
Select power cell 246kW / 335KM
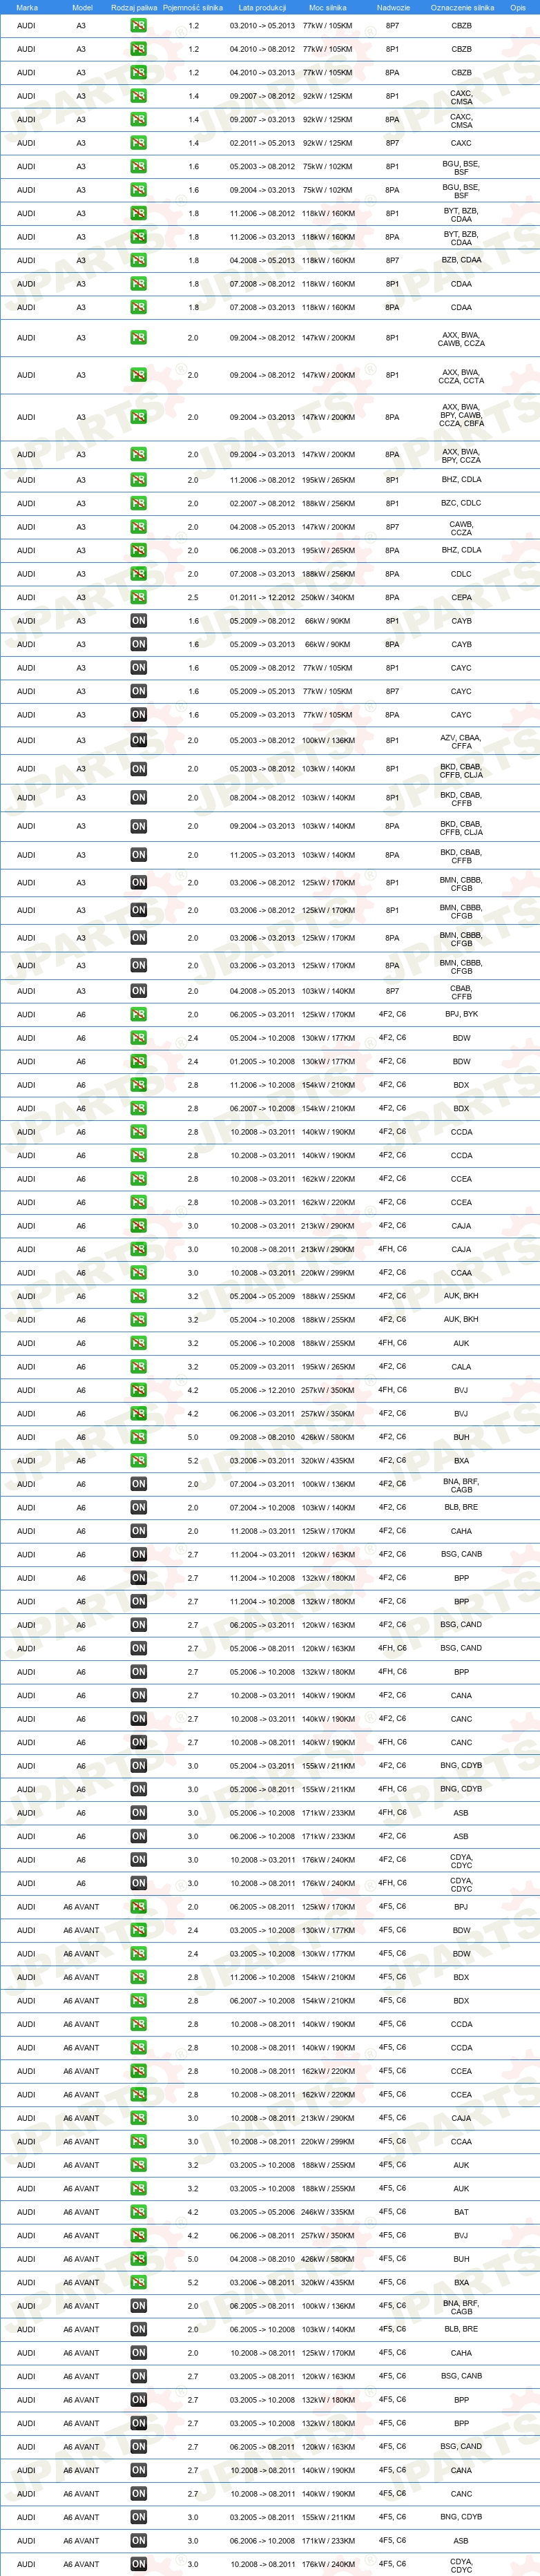point(328,2212)
